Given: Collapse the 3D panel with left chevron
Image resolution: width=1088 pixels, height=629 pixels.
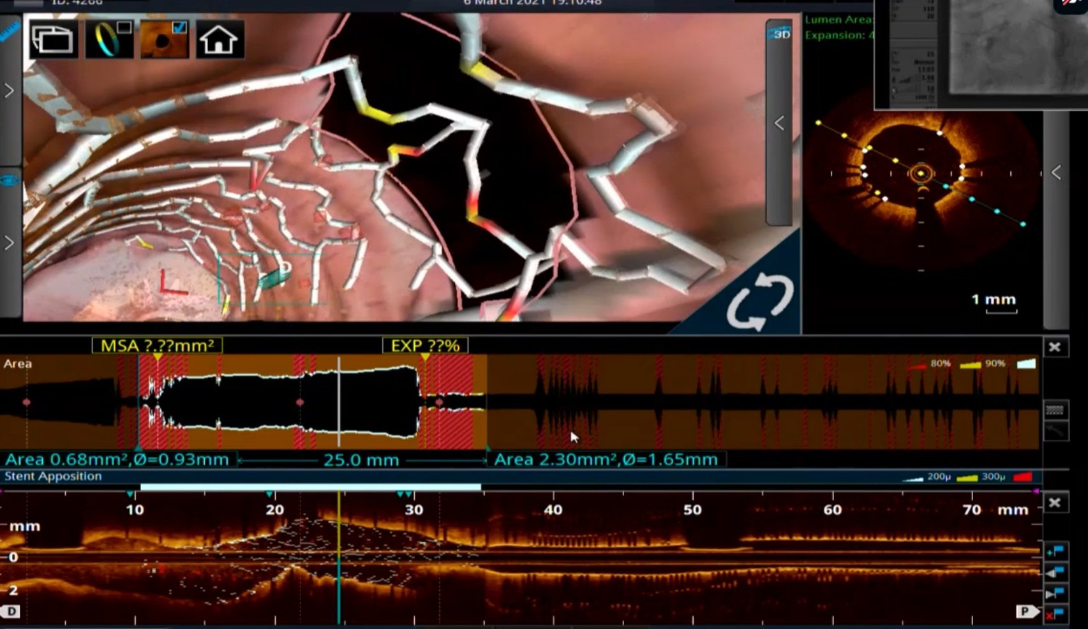Looking at the screenshot, I should coord(779,123).
